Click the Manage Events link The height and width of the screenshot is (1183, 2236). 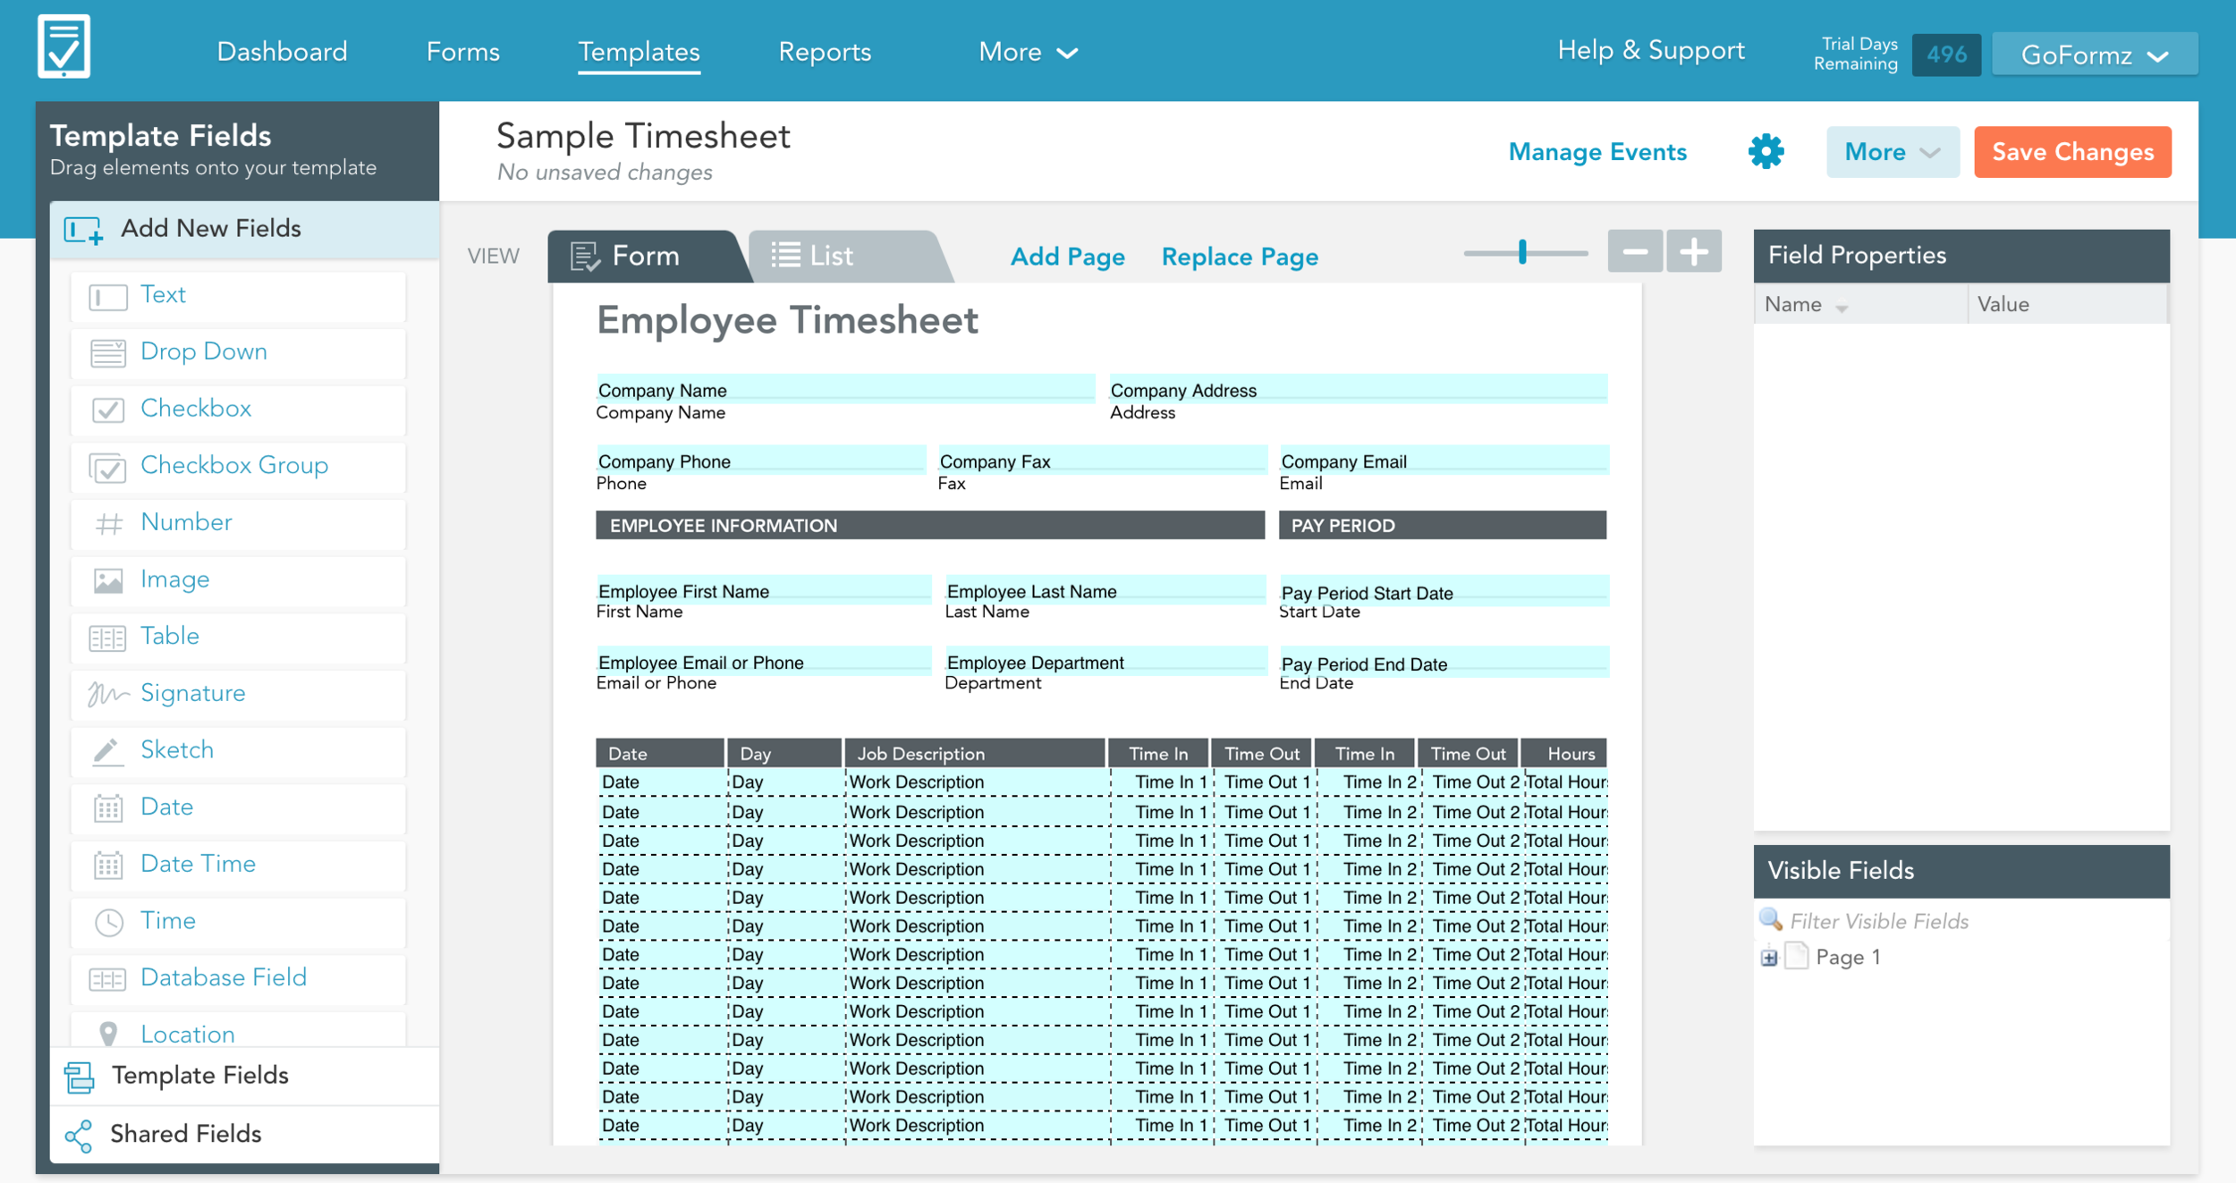click(x=1597, y=152)
